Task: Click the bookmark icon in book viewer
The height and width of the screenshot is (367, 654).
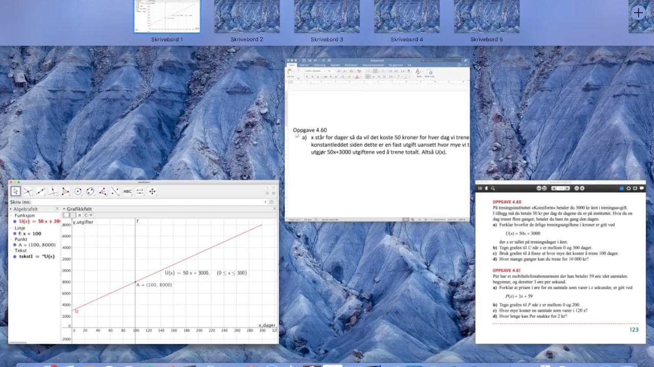Action: [x=486, y=188]
